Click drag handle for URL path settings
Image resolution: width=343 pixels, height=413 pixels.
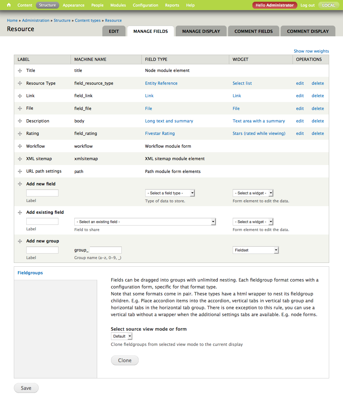click(x=20, y=172)
